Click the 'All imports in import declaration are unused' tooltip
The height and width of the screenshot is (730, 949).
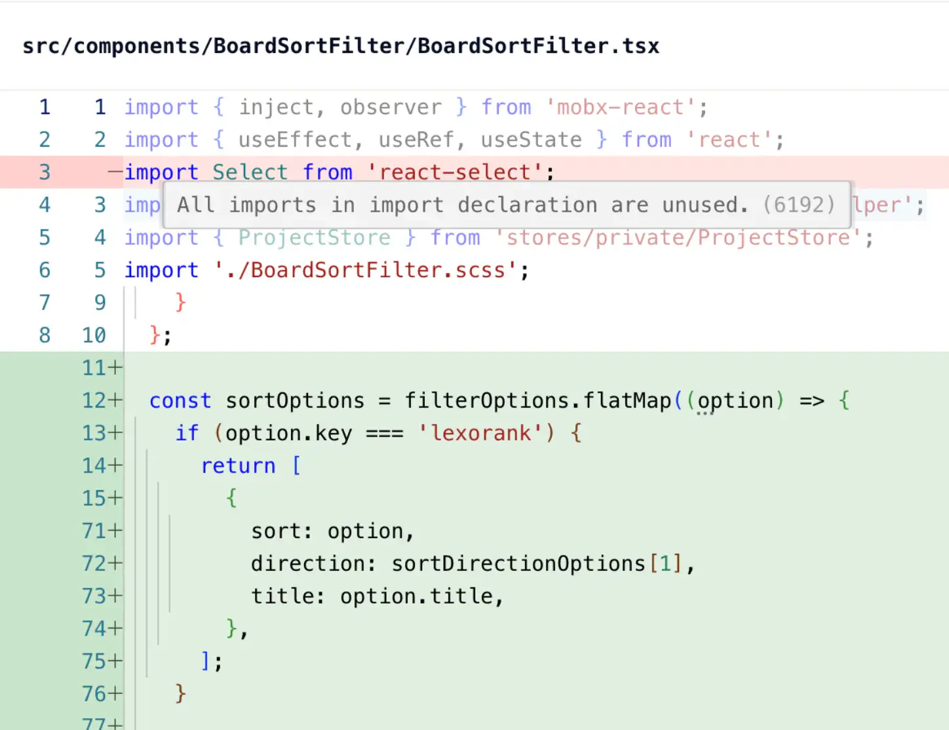coord(507,205)
